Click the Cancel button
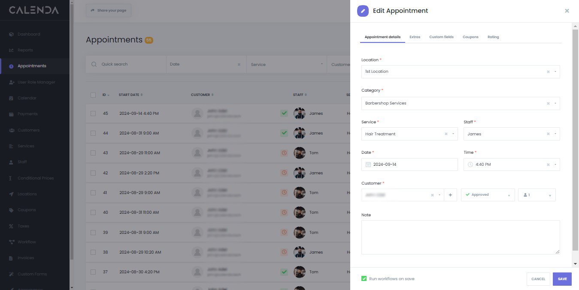Screen dimensions: 579x290 (538, 279)
